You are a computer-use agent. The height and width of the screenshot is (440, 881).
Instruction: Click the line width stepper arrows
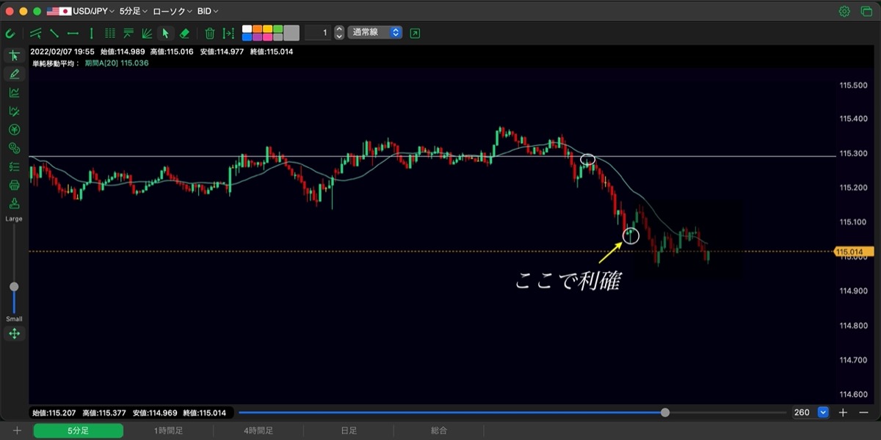pos(339,33)
